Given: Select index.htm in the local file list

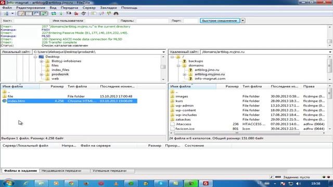Looking at the screenshot, I should click(69, 101).
